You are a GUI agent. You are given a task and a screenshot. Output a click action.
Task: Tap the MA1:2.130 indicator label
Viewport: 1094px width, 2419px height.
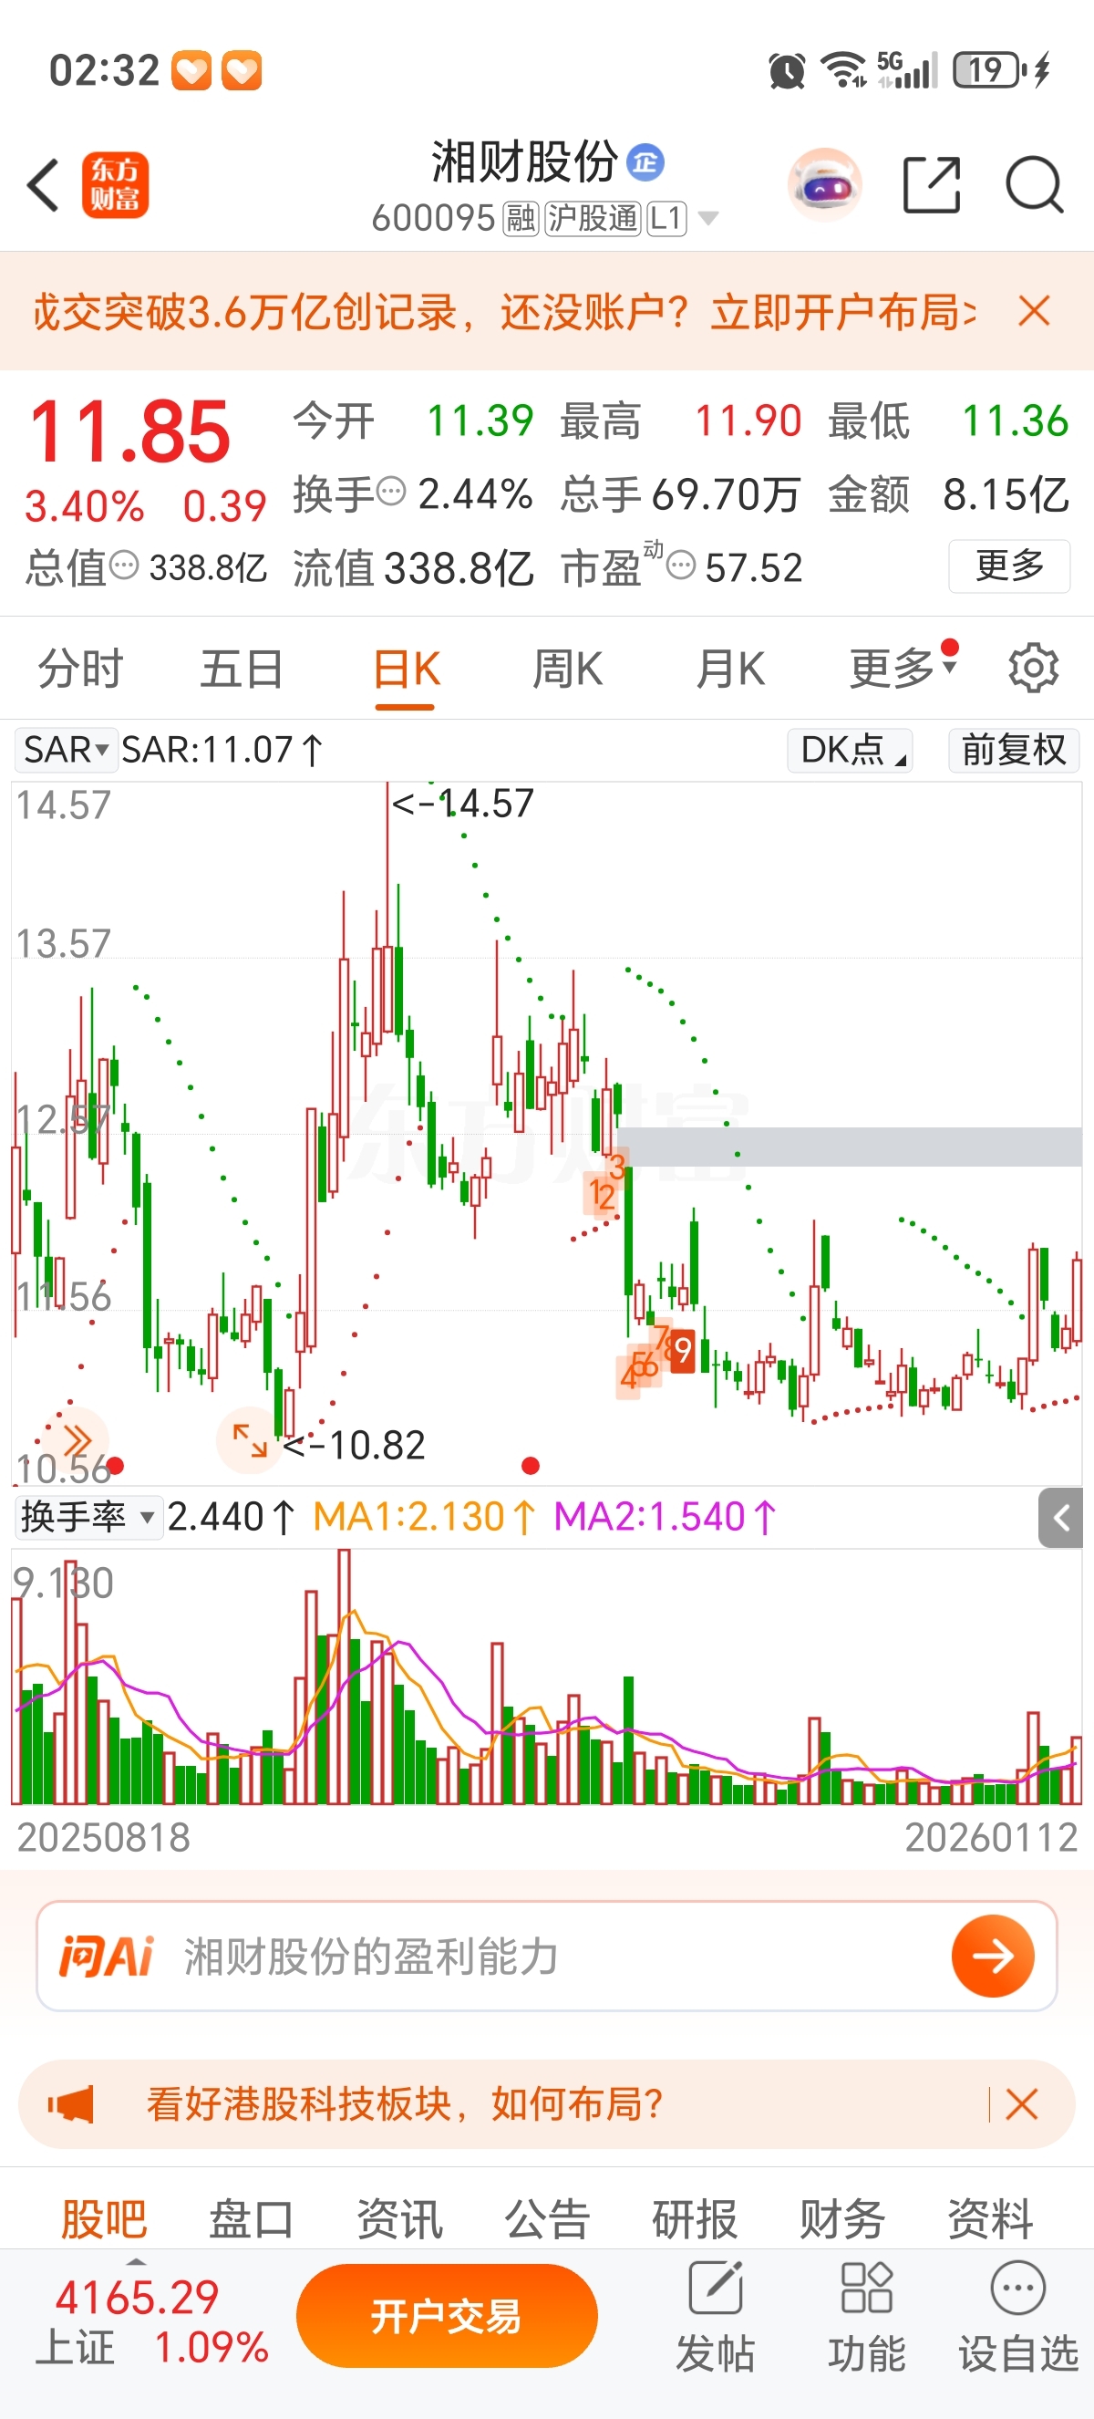(424, 1517)
